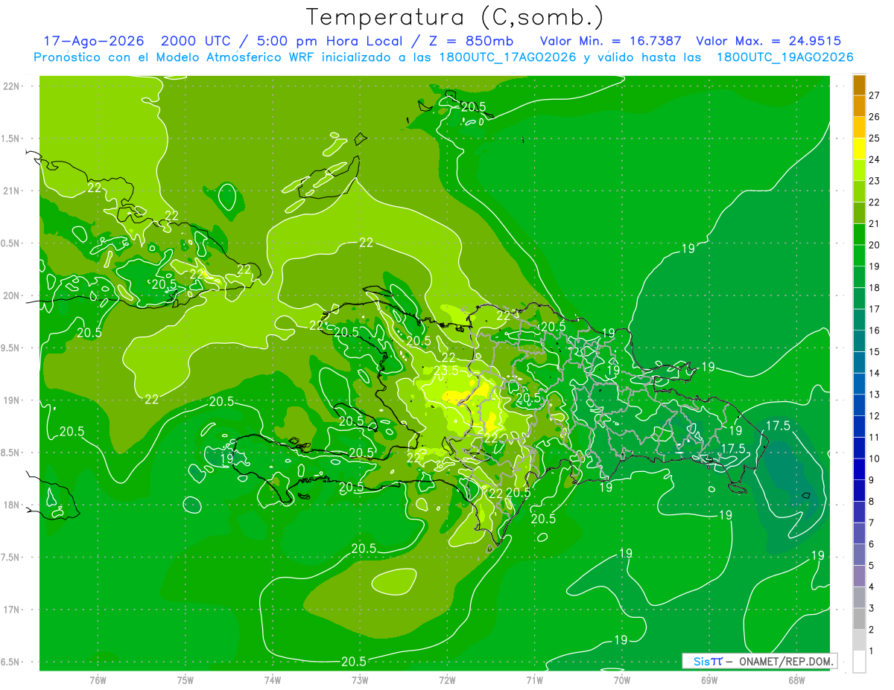894x690 pixels.
Task: Click the '18N' latitude axis label
Action: pyautogui.click(x=11, y=505)
